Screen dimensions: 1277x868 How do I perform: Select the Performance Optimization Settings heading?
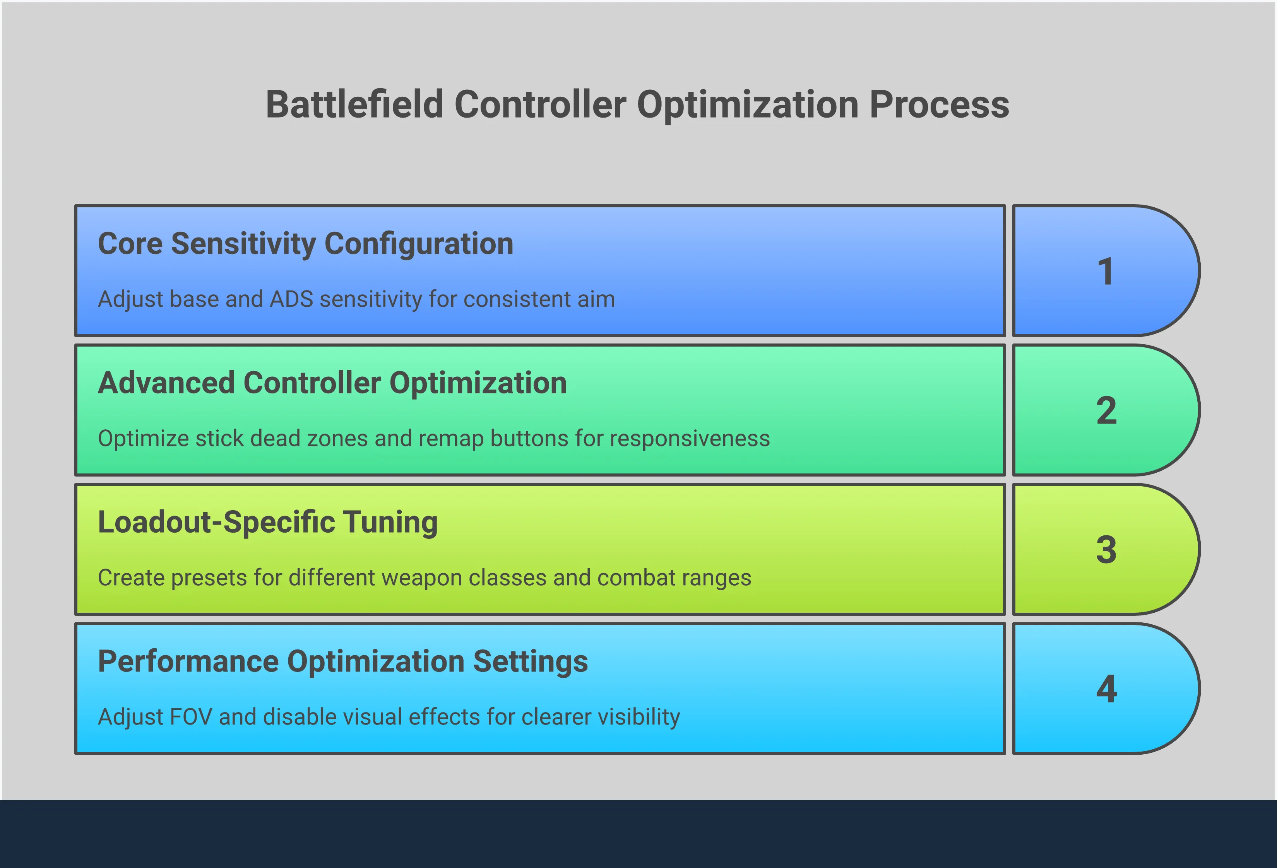(x=343, y=661)
